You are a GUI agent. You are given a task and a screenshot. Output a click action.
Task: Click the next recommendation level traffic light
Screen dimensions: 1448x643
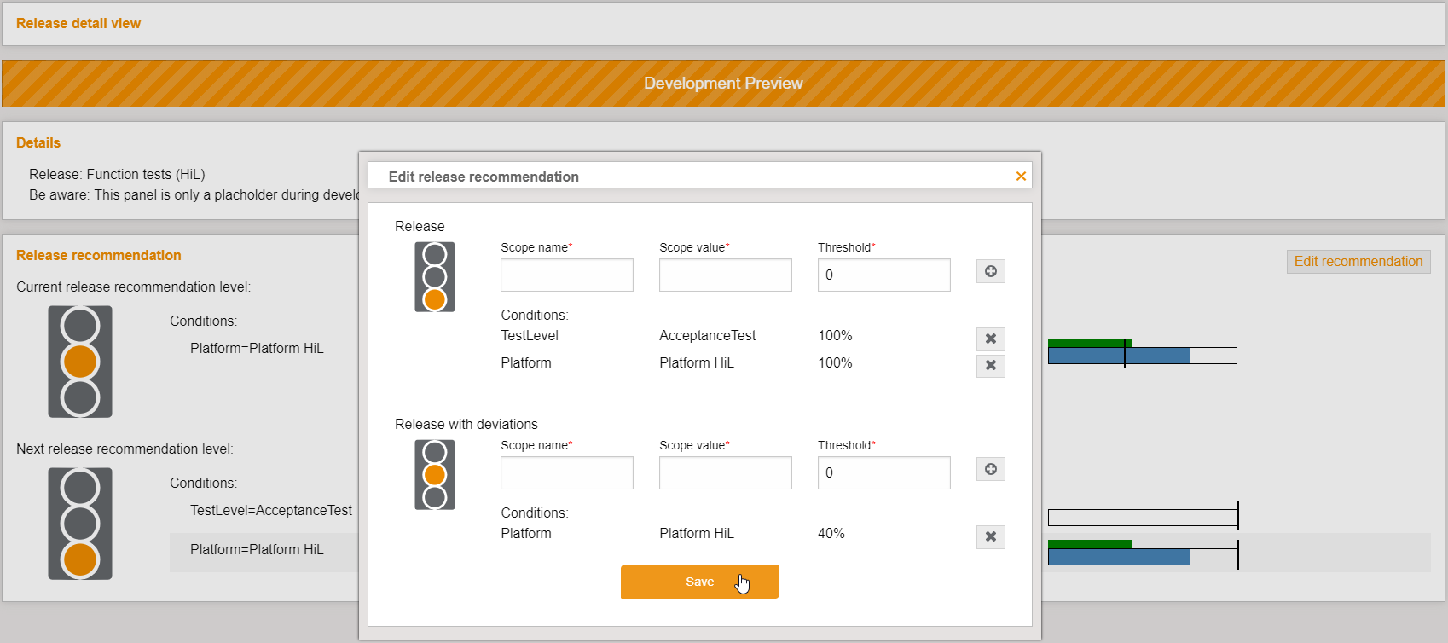point(80,524)
